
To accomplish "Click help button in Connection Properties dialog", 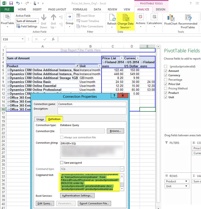I will tap(114, 95).
